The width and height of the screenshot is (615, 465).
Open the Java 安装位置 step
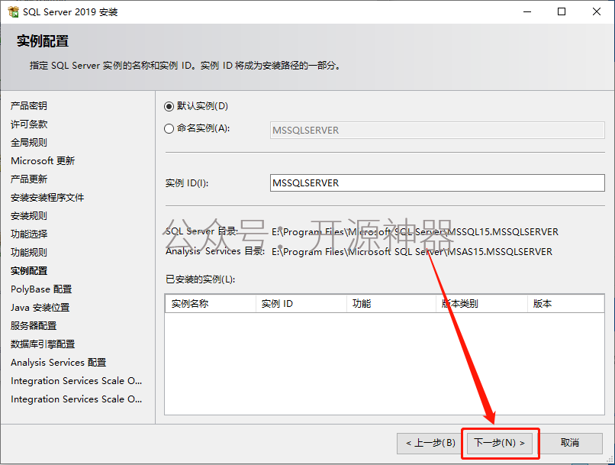(x=40, y=307)
